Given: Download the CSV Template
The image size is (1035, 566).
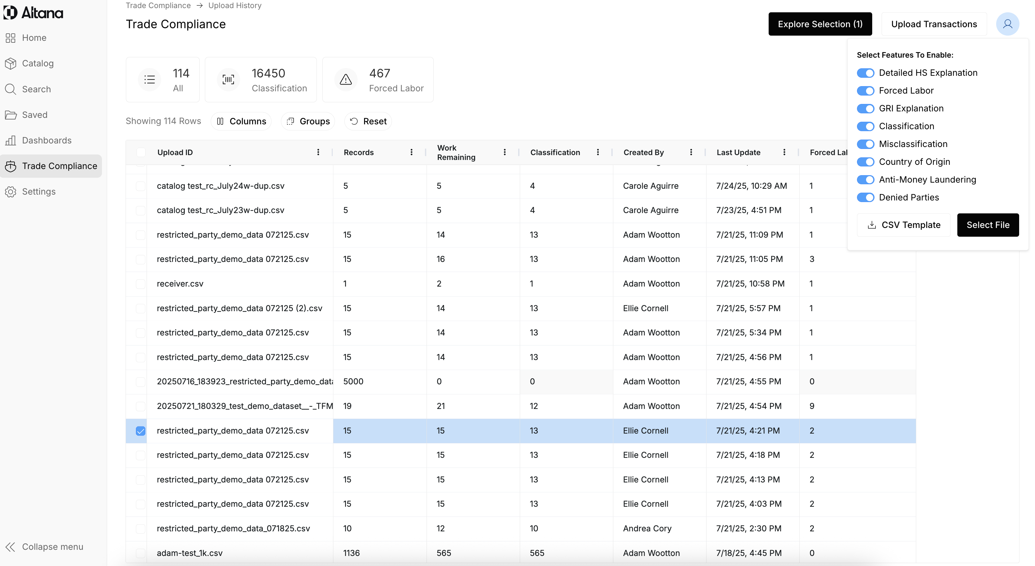Looking at the screenshot, I should 903,225.
